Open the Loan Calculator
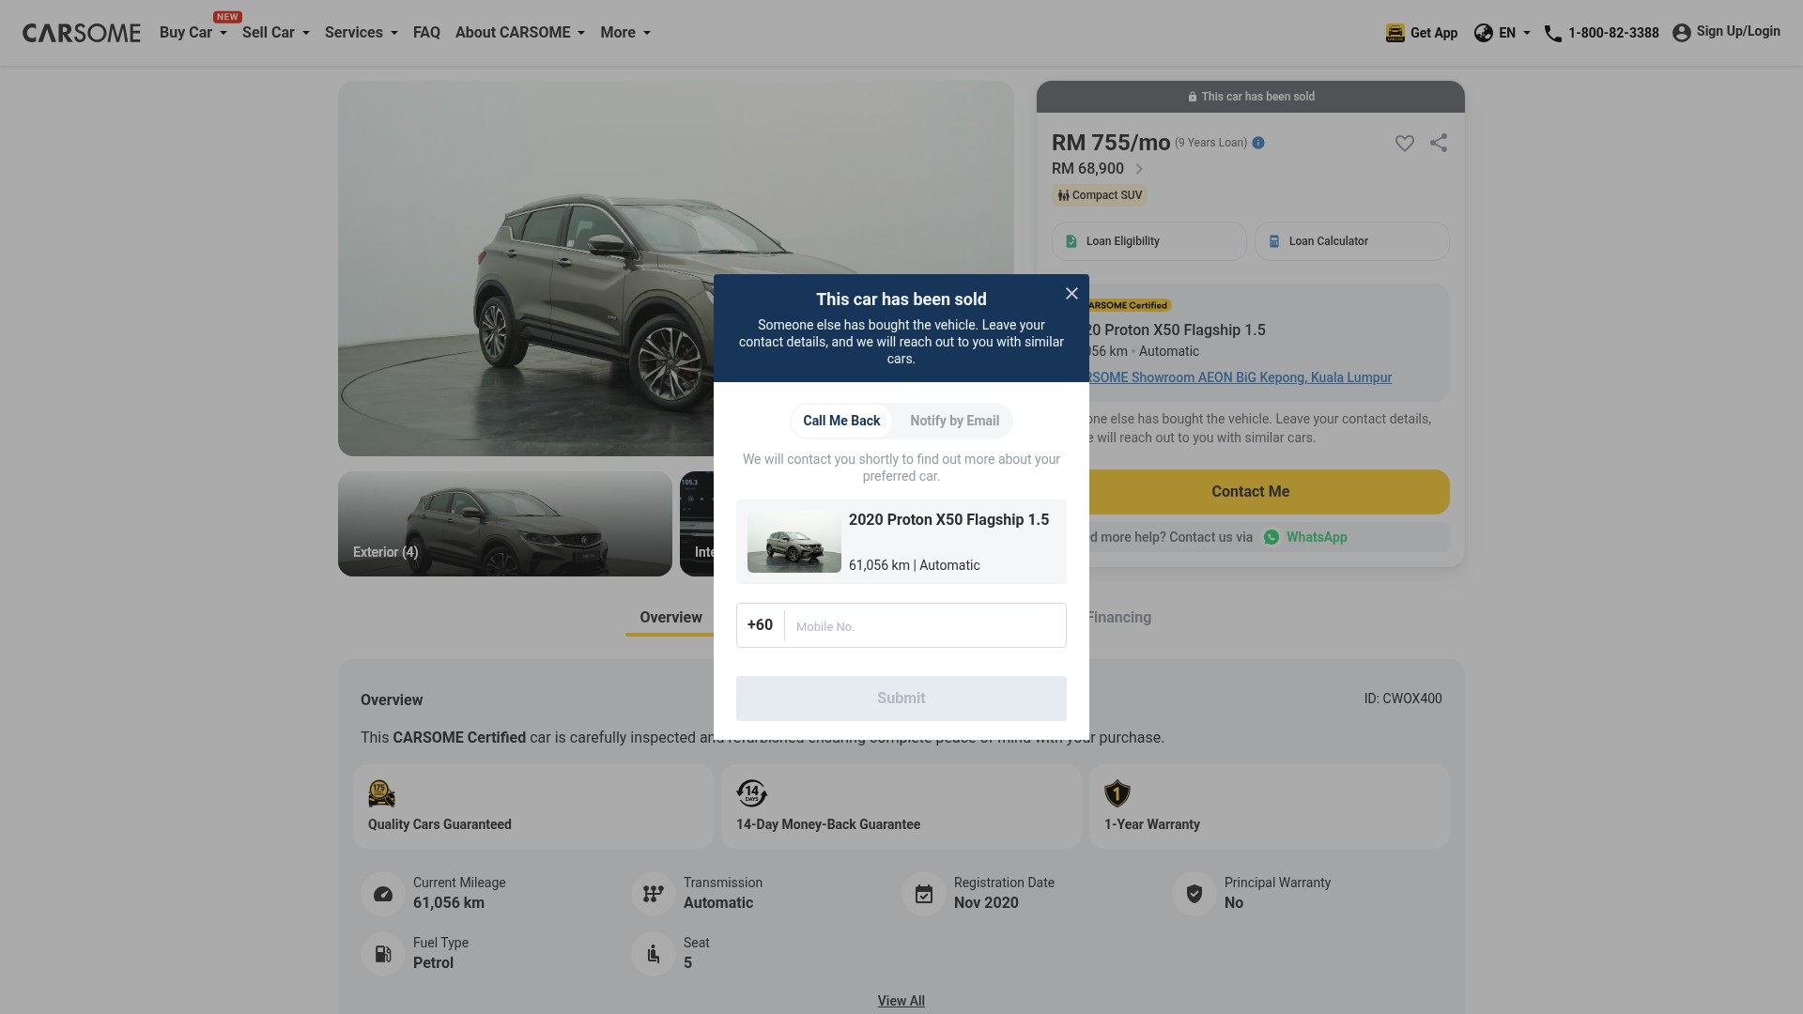This screenshot has height=1014, width=1803. pyautogui.click(x=1352, y=241)
